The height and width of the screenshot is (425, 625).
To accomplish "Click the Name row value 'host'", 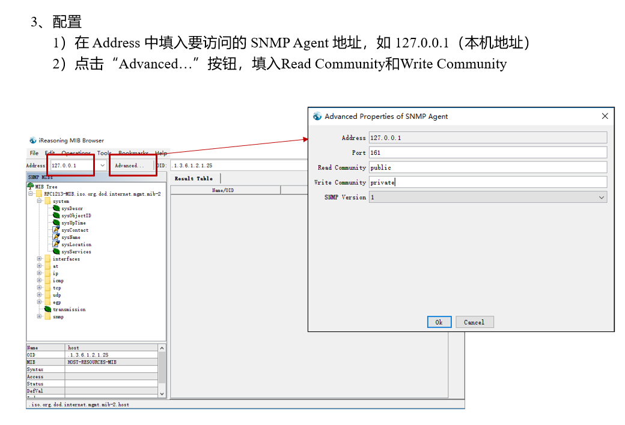I will [111, 348].
